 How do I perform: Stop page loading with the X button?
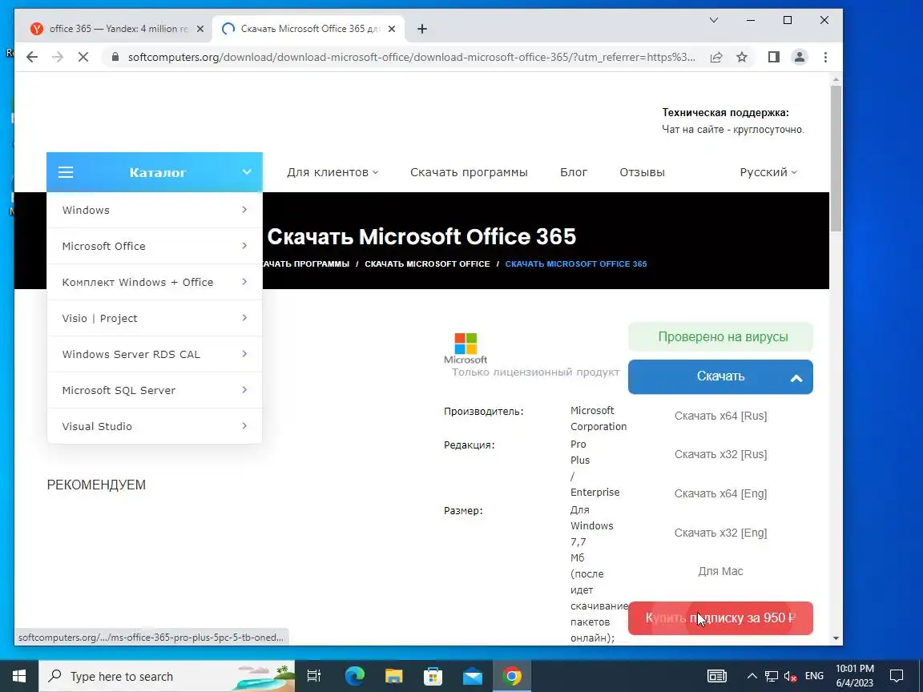[83, 57]
